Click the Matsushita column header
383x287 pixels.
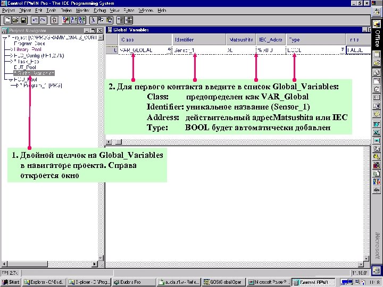tap(241, 39)
